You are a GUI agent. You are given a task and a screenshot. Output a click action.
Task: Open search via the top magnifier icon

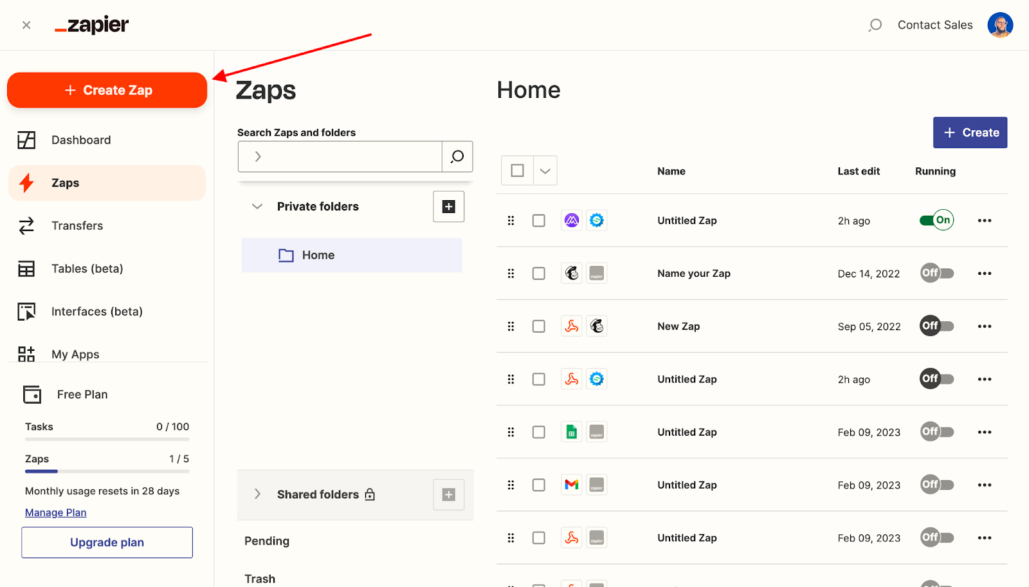875,25
